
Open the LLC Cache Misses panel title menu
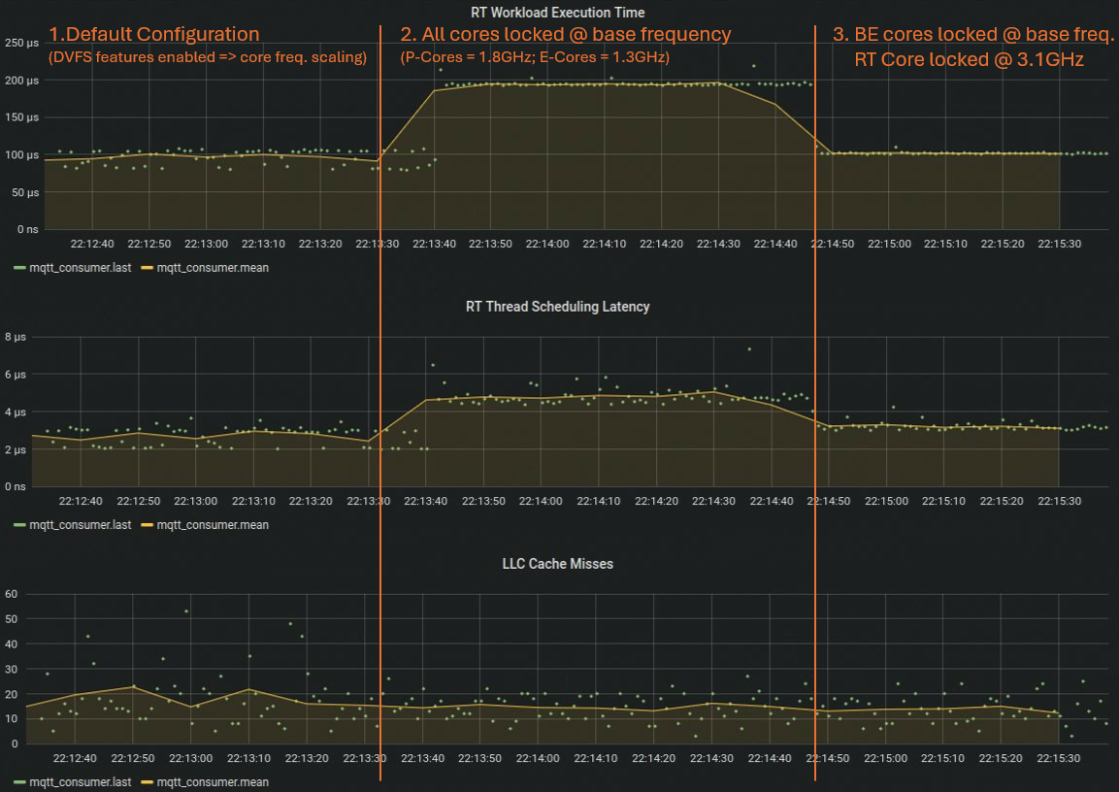557,563
